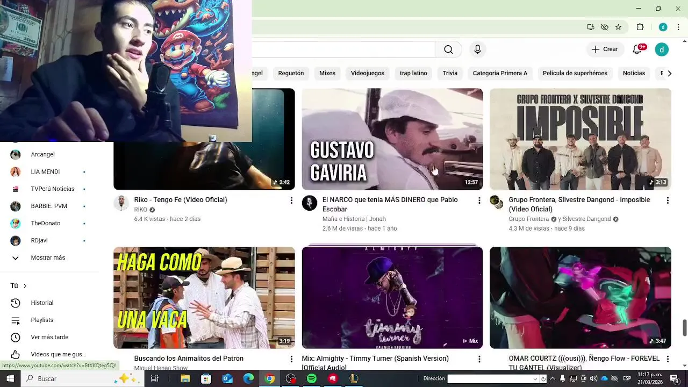Open Ver más tarde in sidebar
This screenshot has height=387, width=688.
[49, 337]
